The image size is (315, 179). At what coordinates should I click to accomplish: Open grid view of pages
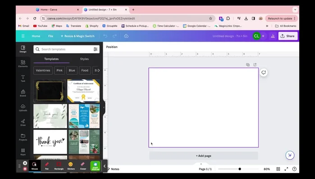pyautogui.click(x=278, y=169)
